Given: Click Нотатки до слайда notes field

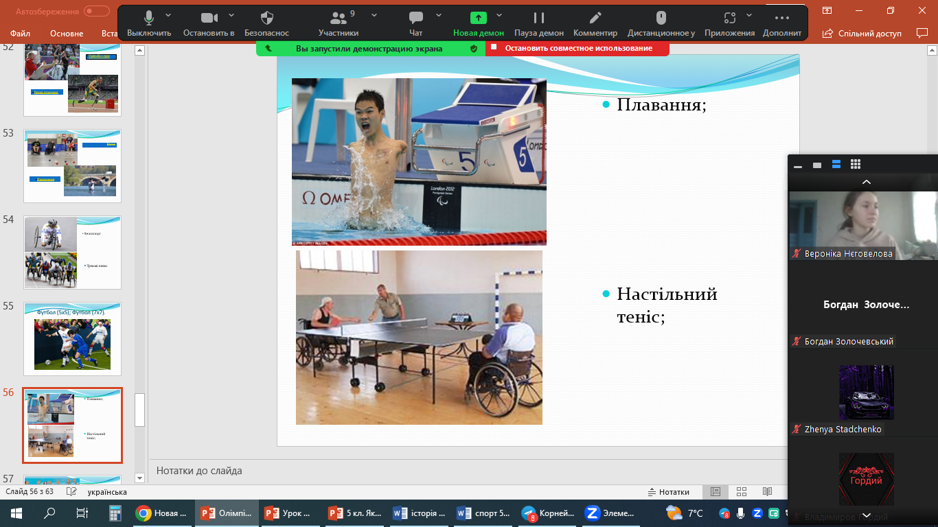Looking at the screenshot, I should (467, 471).
